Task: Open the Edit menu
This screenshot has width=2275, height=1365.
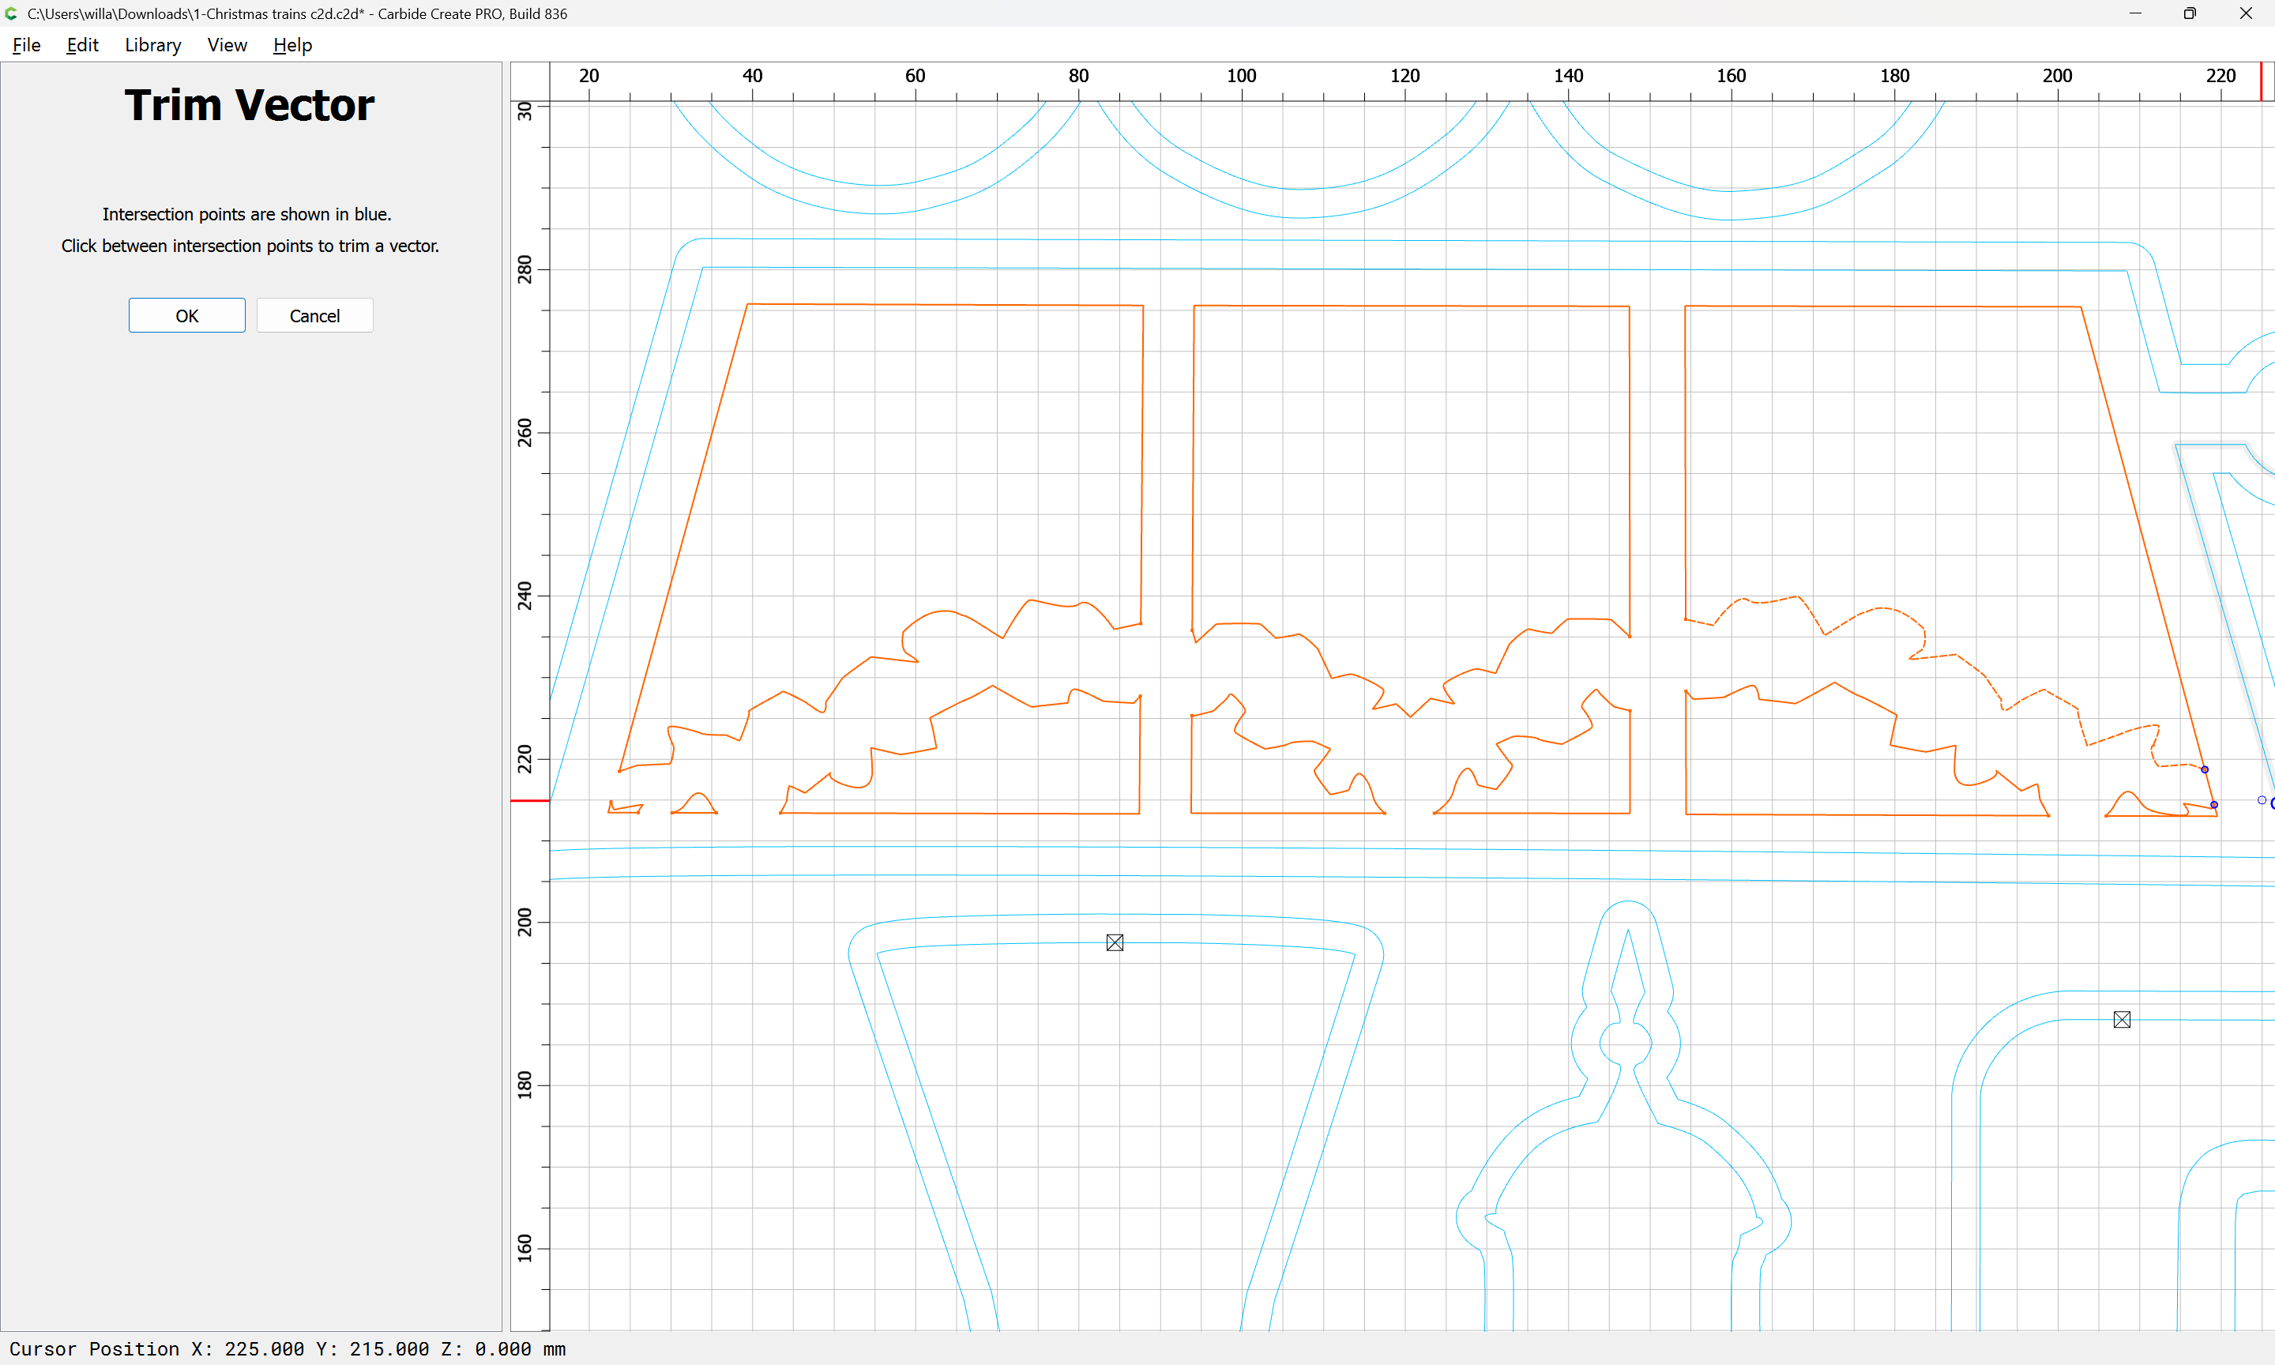Action: [82, 45]
